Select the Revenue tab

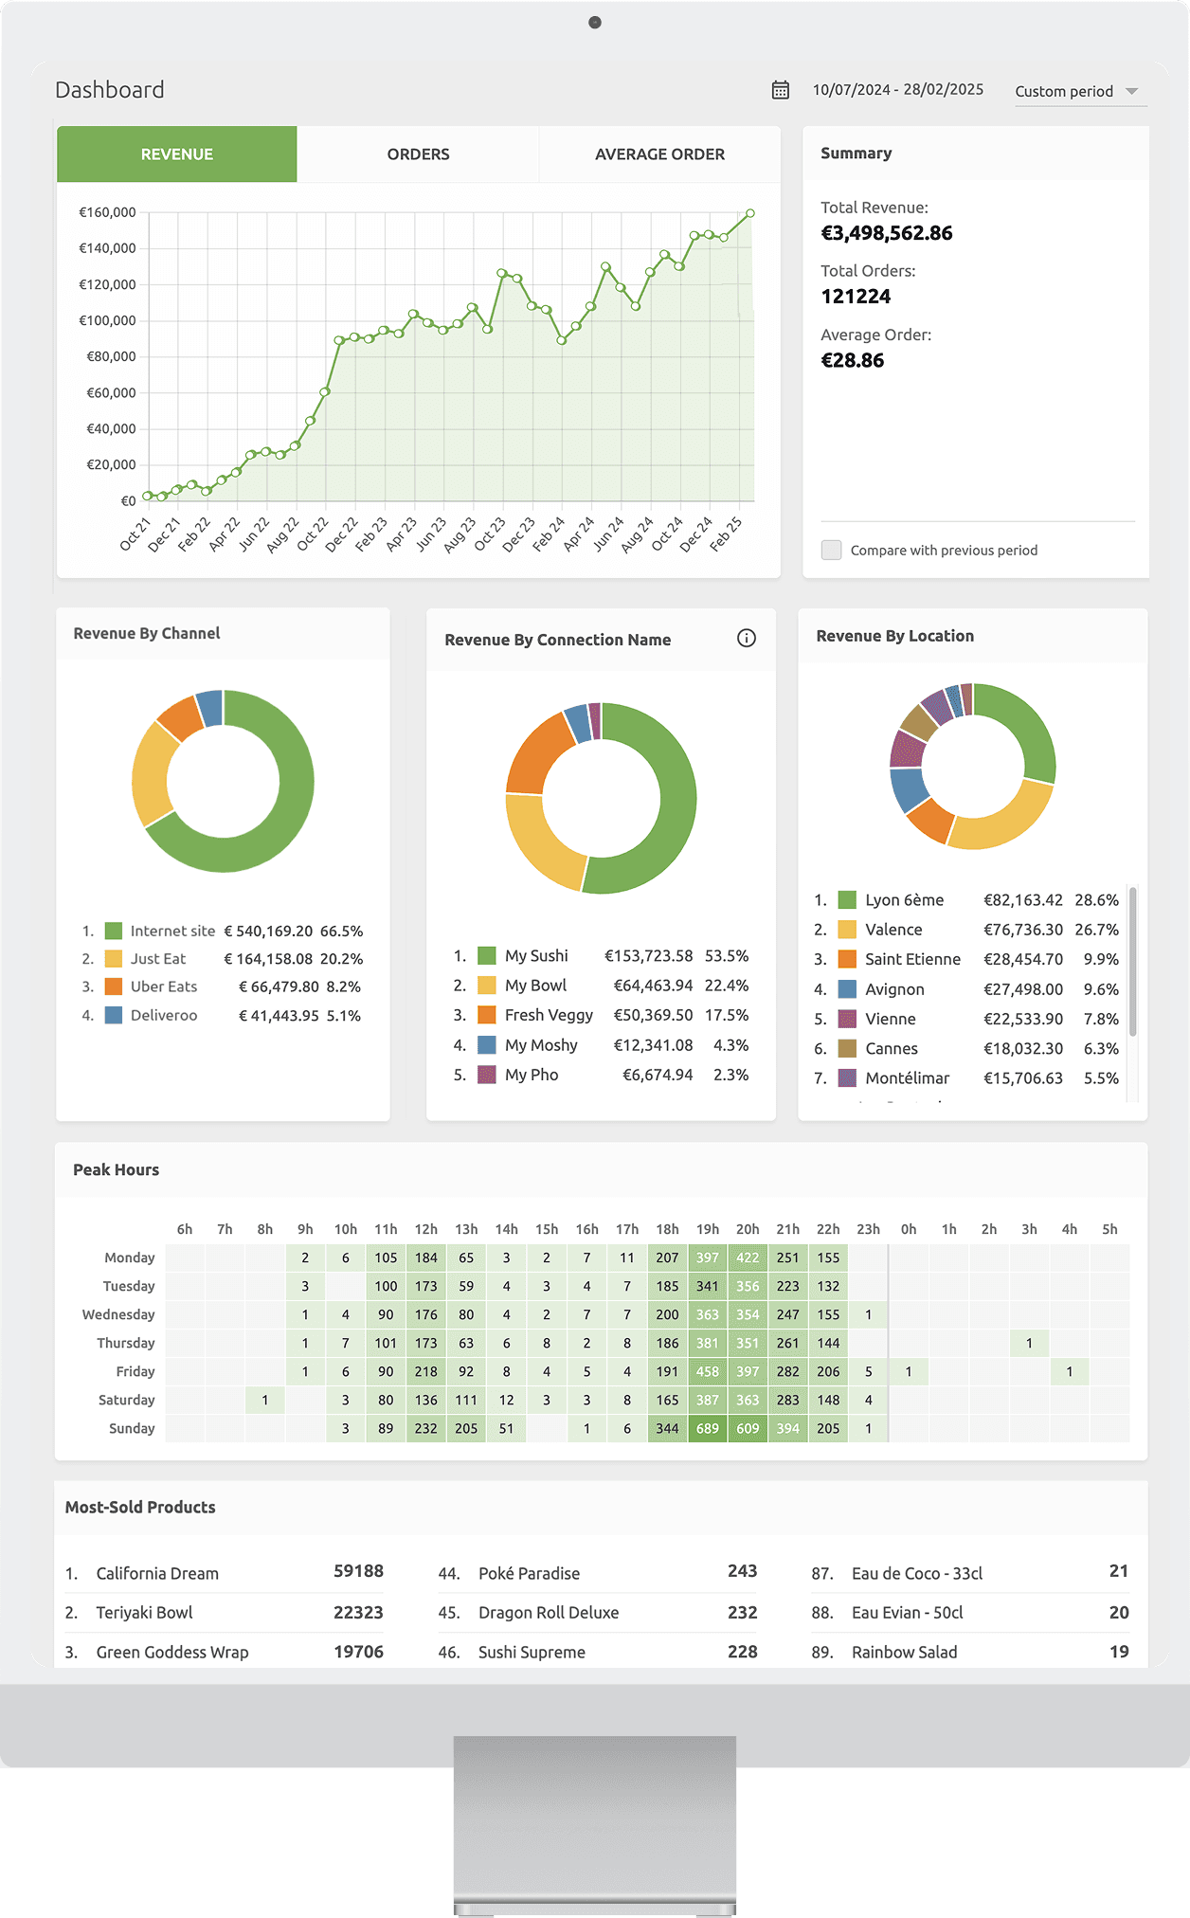177,154
